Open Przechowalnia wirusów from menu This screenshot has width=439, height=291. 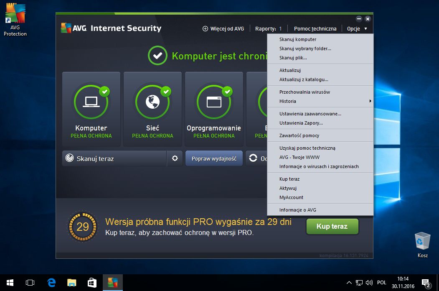[x=320, y=92]
